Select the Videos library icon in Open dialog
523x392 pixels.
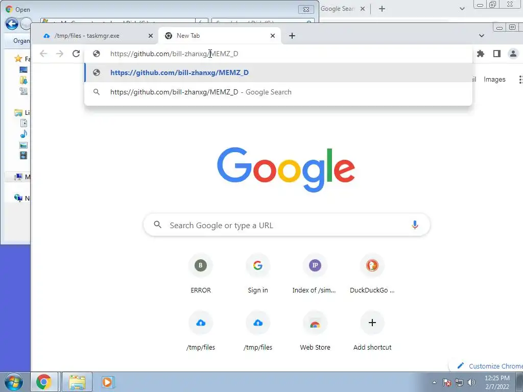(x=23, y=155)
